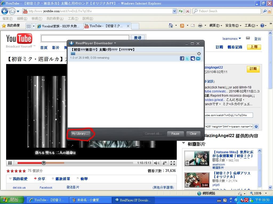
Task: Refresh the page in Internet Explorer
Action: click(181, 11)
